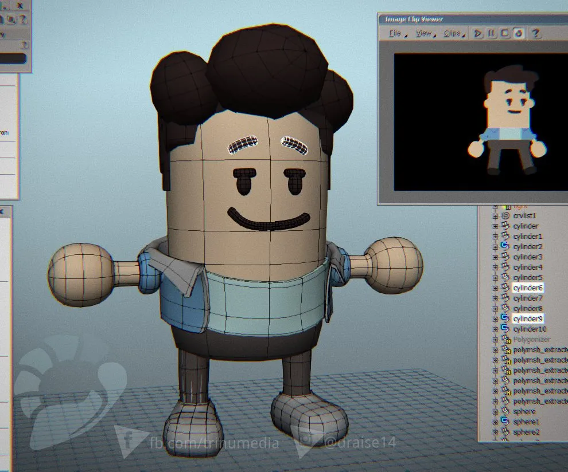Open help in Image Clip Viewer toolbar

click(535, 33)
